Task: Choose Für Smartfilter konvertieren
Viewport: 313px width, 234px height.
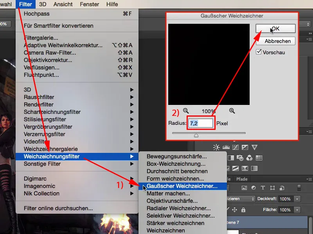Action: 77,26
